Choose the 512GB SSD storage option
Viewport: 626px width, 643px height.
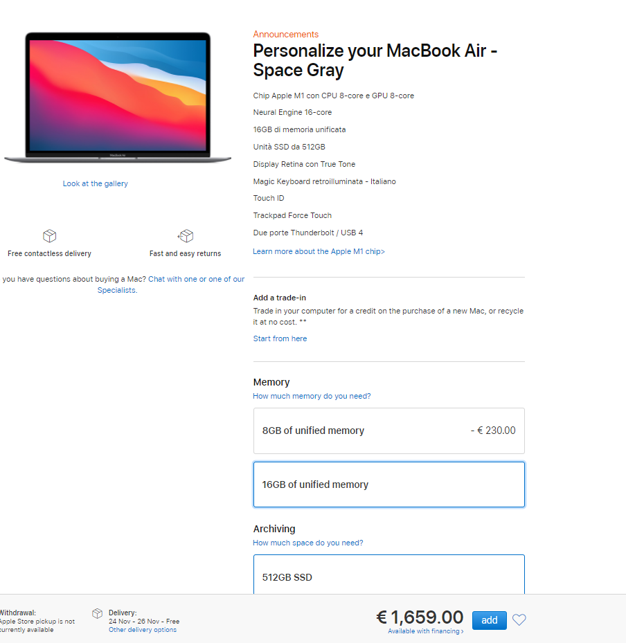click(389, 574)
